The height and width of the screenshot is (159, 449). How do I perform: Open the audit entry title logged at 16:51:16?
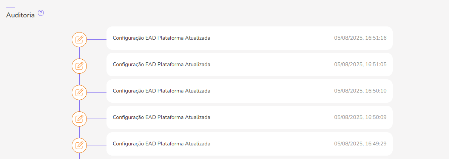161,38
